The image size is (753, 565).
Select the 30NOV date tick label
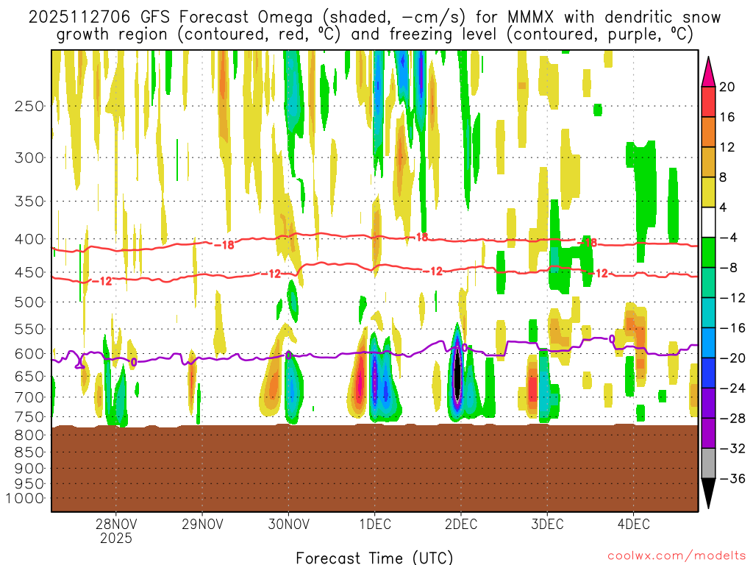[x=288, y=525]
